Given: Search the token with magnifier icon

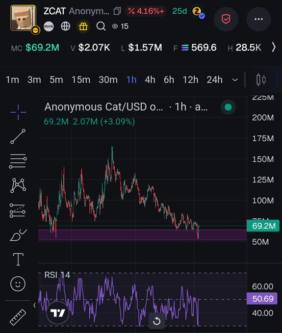Looking at the screenshot, I should point(101,26).
